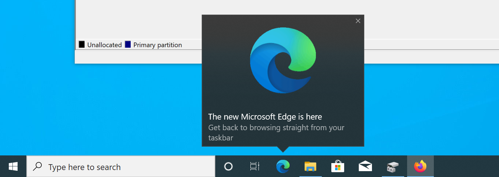Click "Get back to browsing" popup description
The height and width of the screenshot is (177, 499).
[x=276, y=133]
